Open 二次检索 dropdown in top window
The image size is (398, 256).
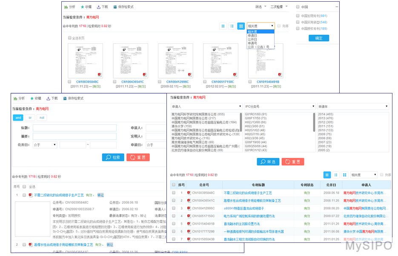(x=279, y=7)
